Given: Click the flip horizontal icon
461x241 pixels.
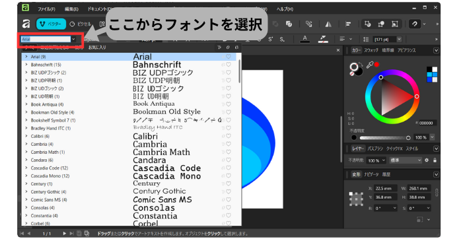Looking at the screenshot, I should point(328,24).
